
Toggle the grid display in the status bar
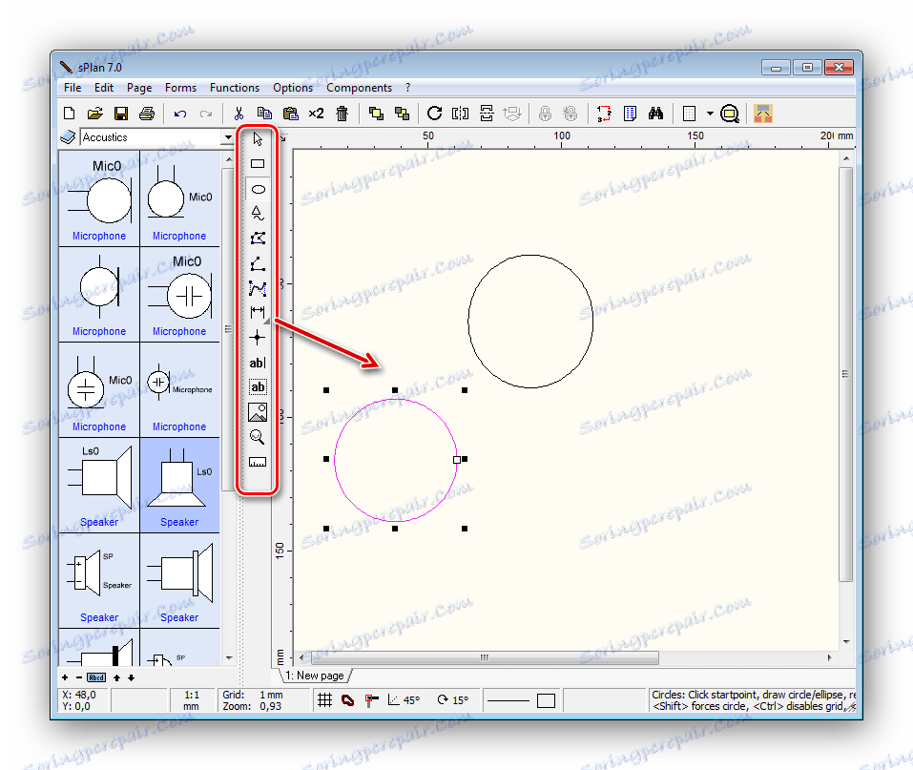pyautogui.click(x=325, y=700)
